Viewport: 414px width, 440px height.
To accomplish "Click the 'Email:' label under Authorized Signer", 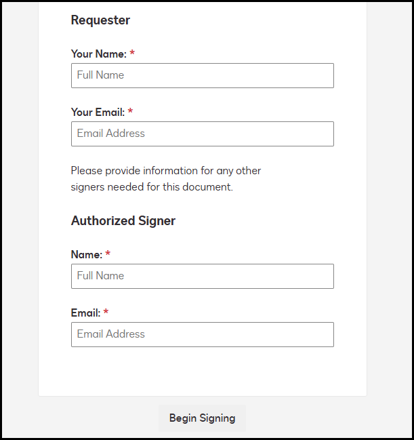I will [85, 313].
